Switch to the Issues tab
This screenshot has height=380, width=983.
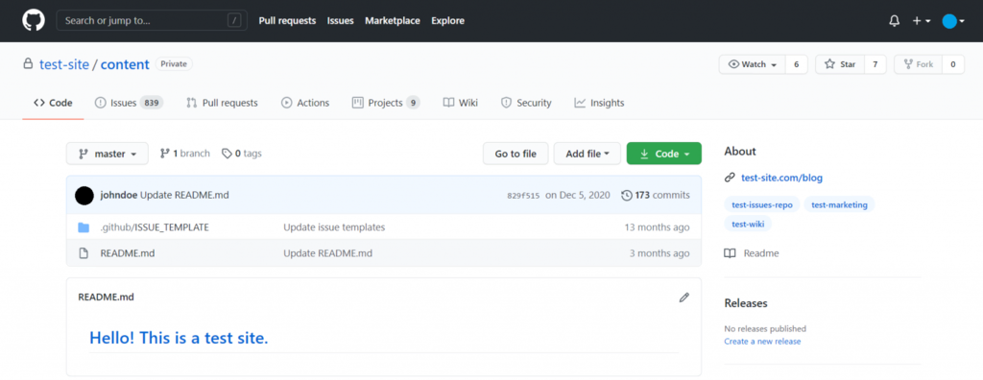129,103
